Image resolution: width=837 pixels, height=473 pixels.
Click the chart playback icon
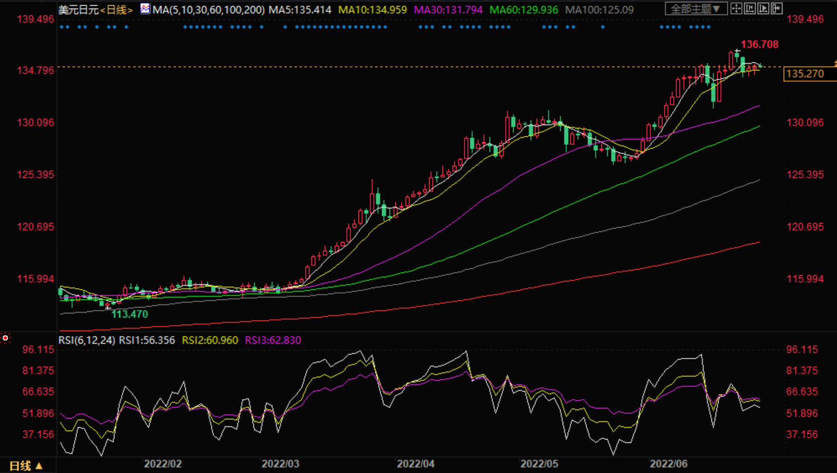[x=763, y=8]
